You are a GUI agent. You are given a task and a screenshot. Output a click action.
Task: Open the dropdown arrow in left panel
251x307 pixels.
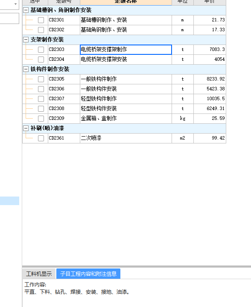[x=16, y=4]
